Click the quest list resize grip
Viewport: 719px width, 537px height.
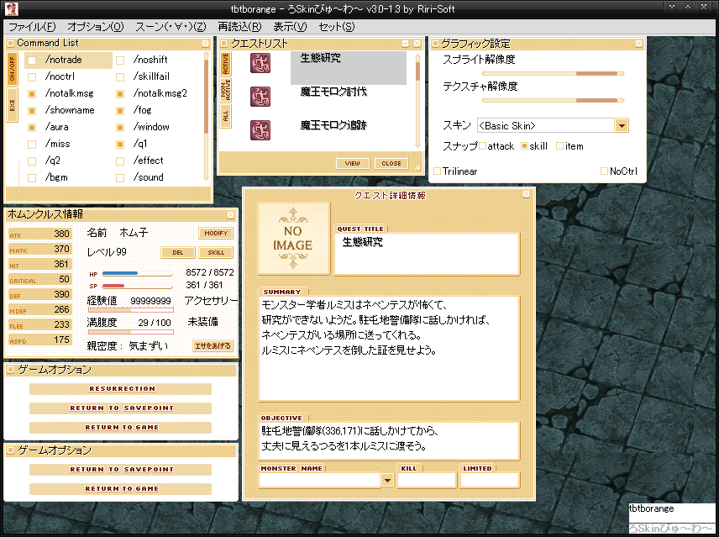pyautogui.click(x=417, y=167)
